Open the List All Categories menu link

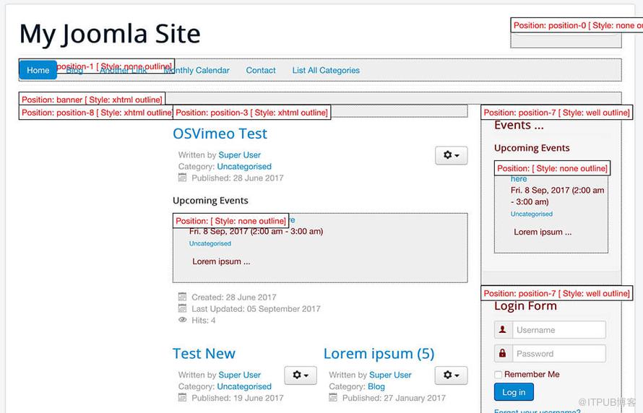tap(326, 70)
